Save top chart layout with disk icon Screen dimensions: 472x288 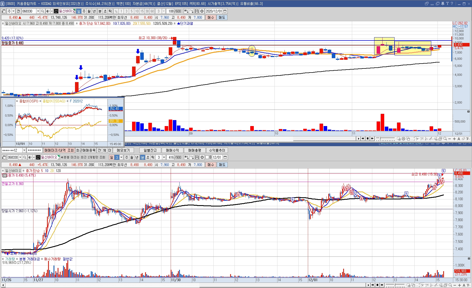pyautogui.click(x=196, y=11)
